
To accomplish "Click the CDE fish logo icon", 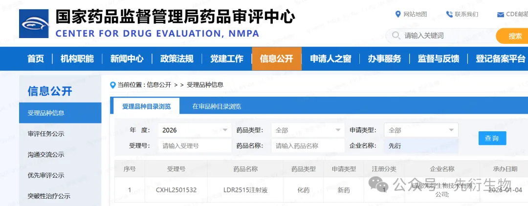I will coord(34,24).
